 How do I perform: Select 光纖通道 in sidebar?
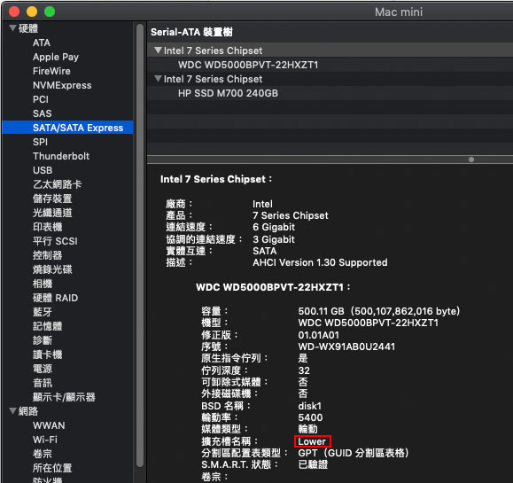coord(52,213)
